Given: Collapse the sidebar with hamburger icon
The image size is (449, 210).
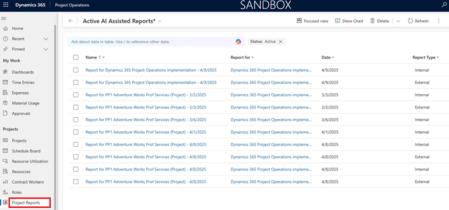Looking at the screenshot, I should point(4,18).
